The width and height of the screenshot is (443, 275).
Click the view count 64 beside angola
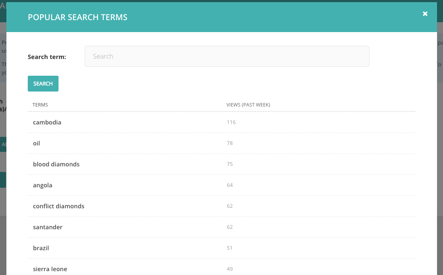[230, 185]
